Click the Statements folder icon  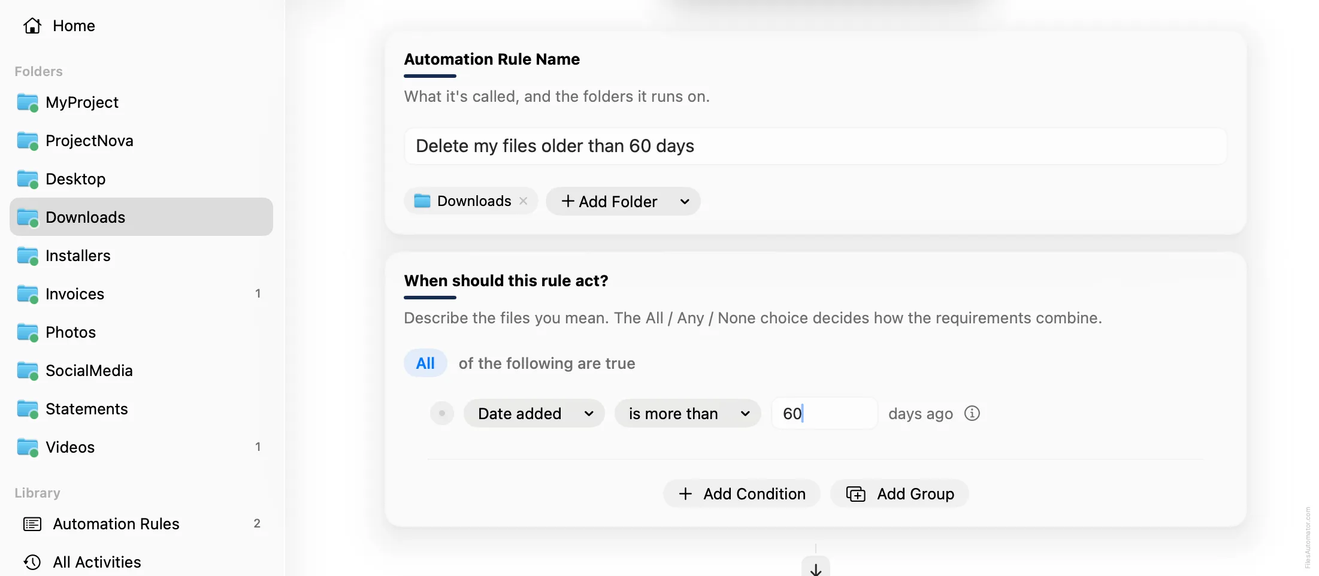28,409
